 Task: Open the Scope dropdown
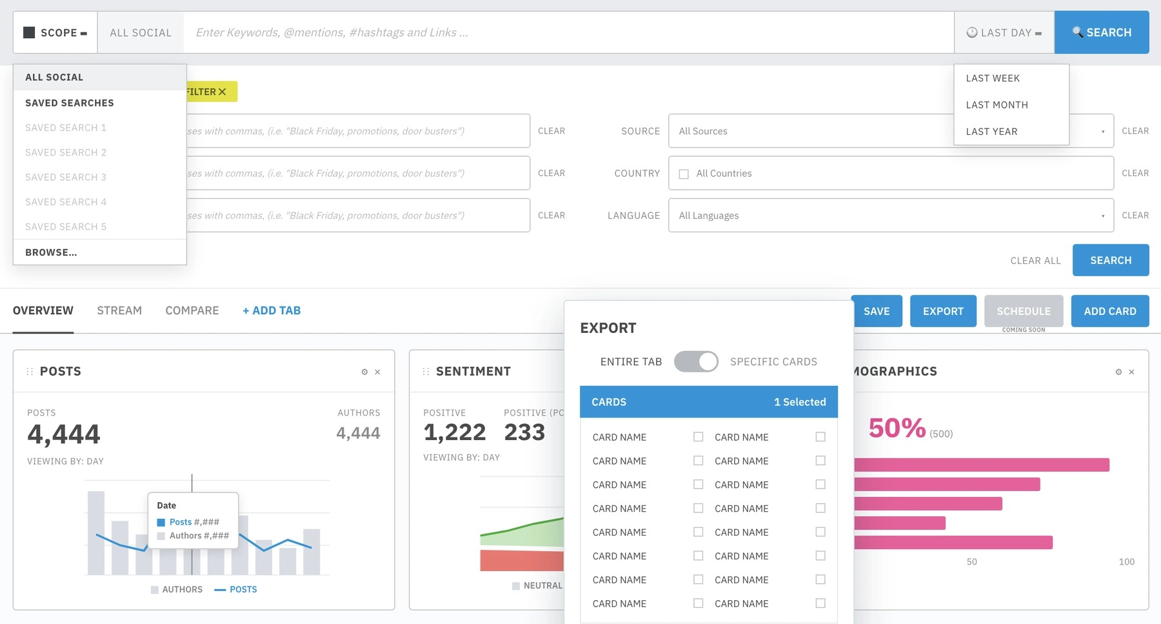(55, 32)
